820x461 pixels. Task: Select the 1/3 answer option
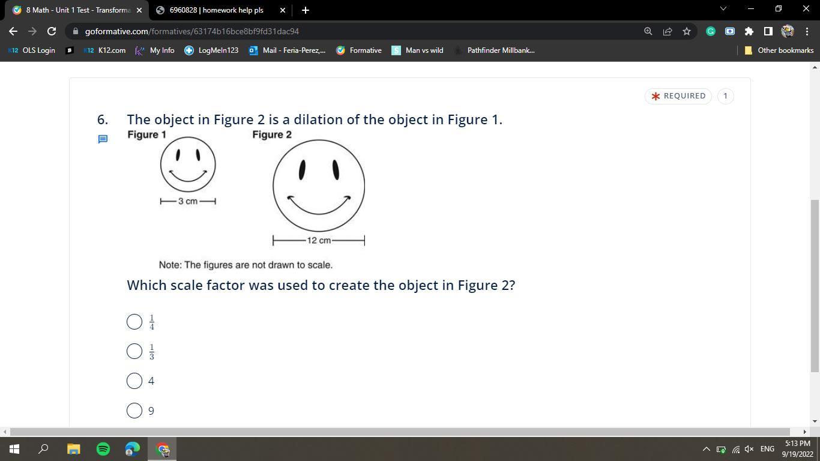click(x=134, y=351)
